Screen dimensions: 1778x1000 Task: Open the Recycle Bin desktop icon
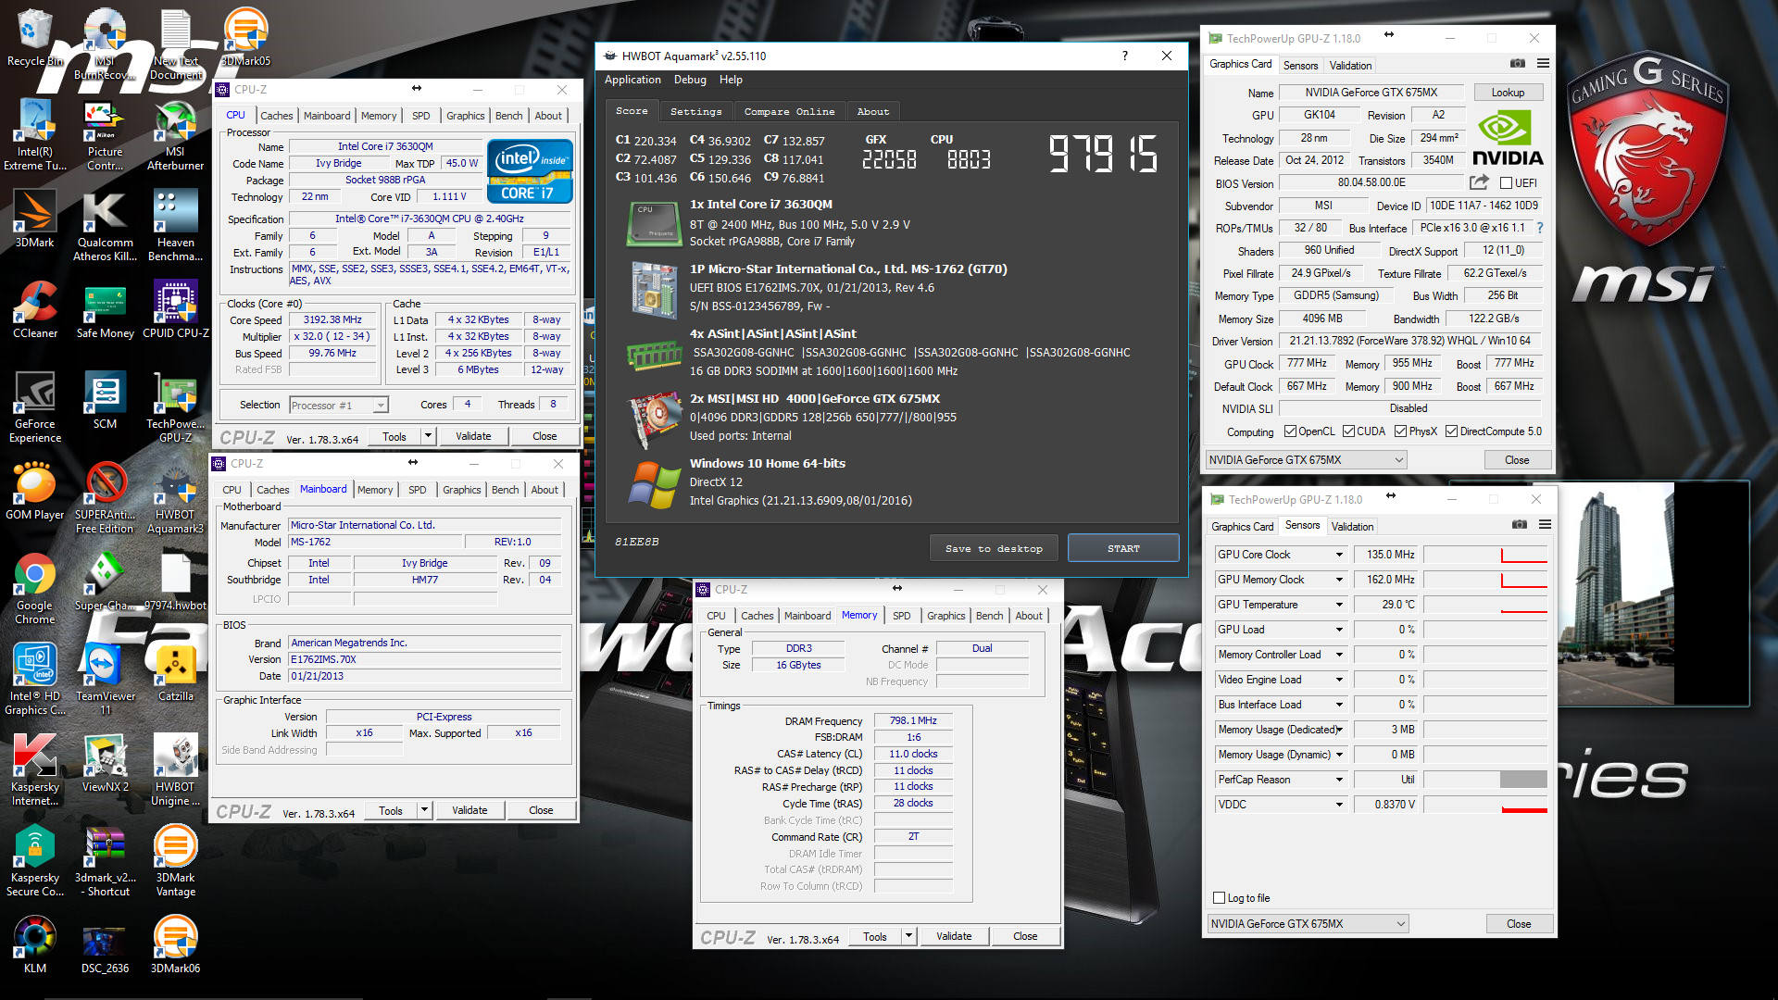click(35, 37)
